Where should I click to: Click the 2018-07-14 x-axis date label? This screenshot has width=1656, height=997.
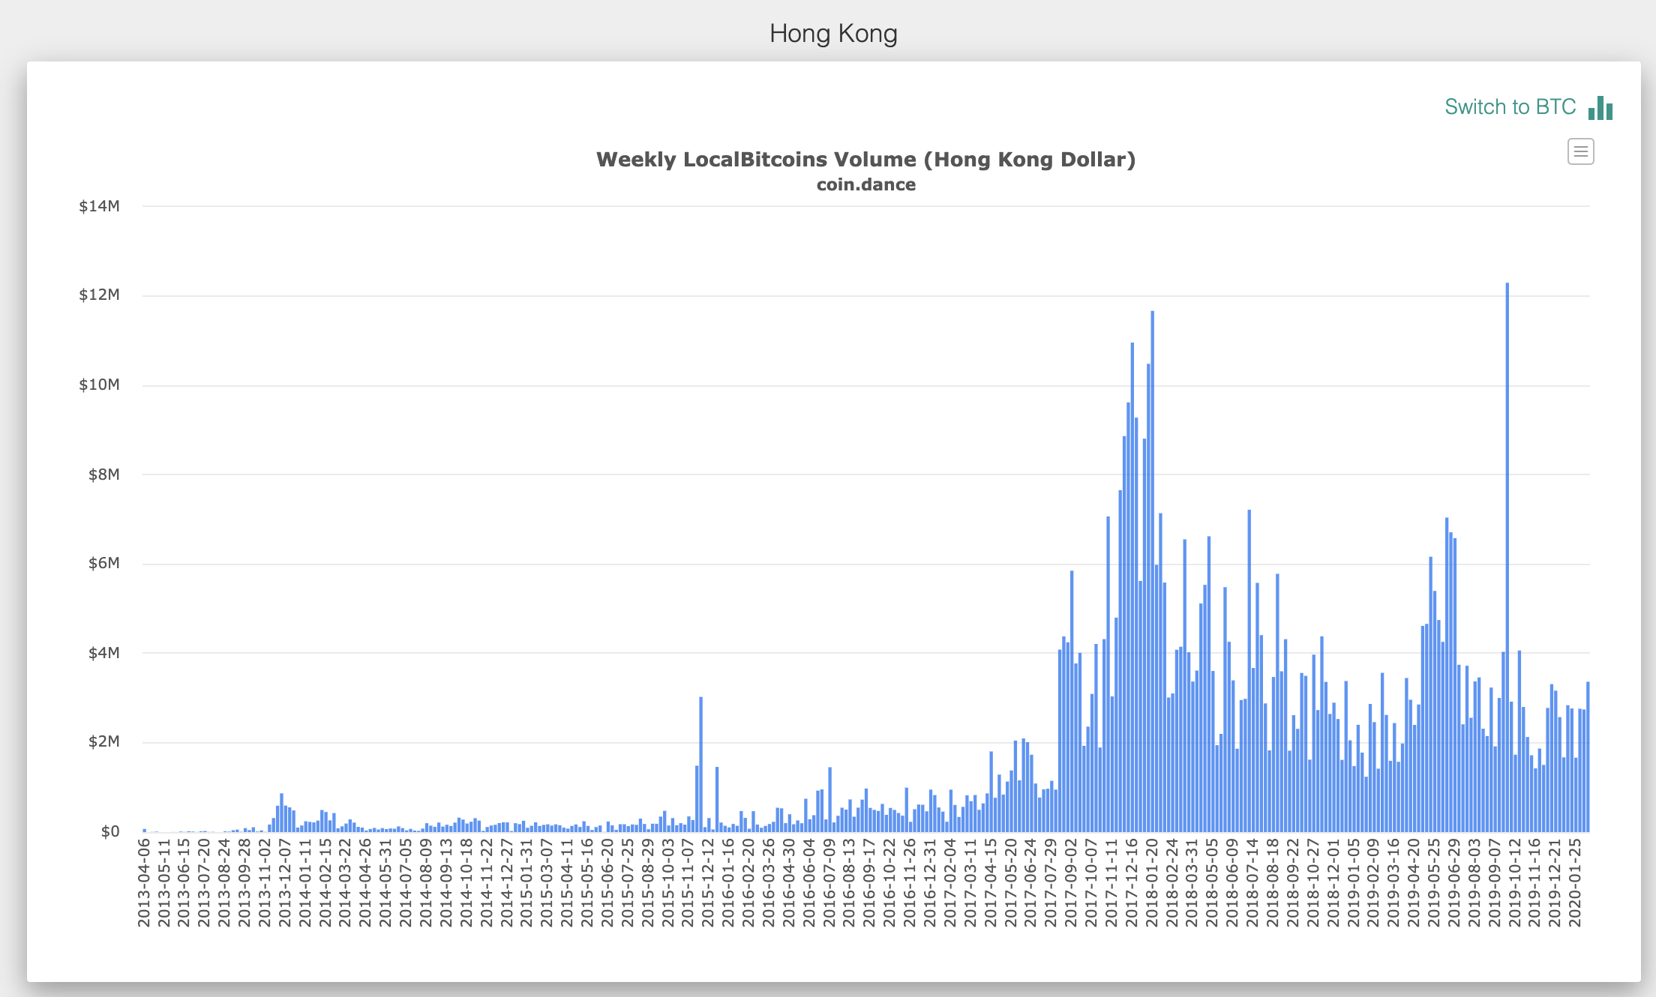click(x=1252, y=883)
